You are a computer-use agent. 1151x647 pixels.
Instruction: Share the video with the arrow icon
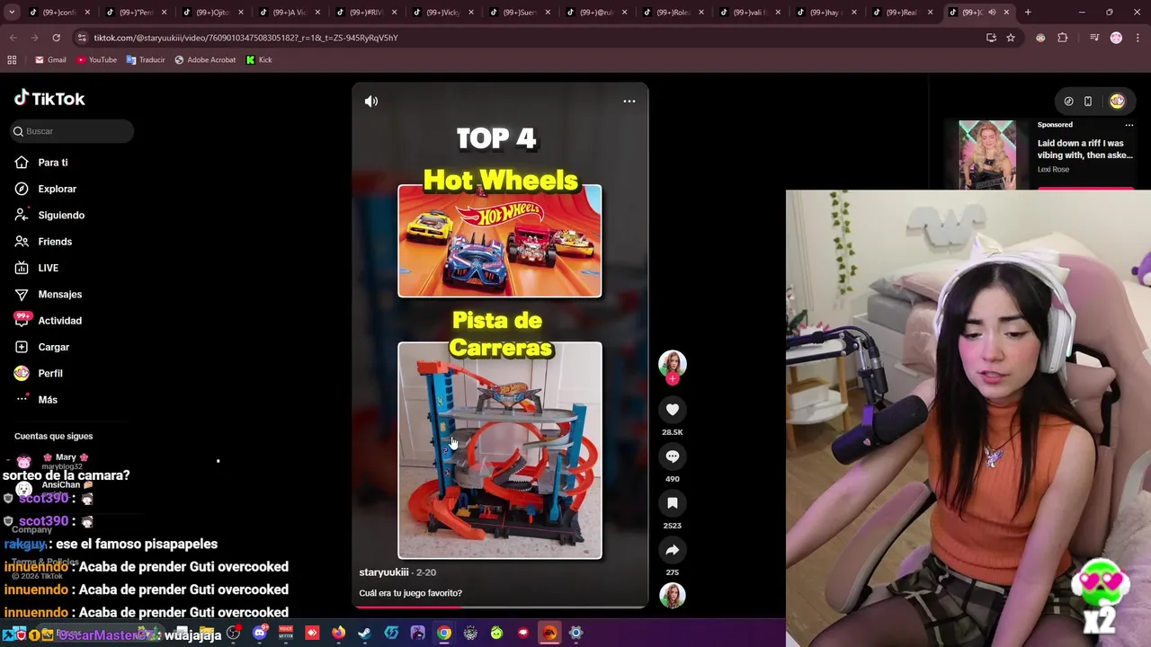point(673,550)
